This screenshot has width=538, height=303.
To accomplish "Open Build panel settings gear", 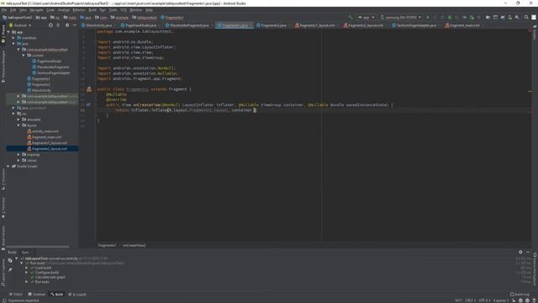I will tap(520, 252).
